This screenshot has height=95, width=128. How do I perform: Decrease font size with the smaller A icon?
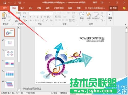[x=47, y=21]
